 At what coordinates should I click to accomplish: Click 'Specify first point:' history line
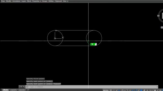[35, 79]
